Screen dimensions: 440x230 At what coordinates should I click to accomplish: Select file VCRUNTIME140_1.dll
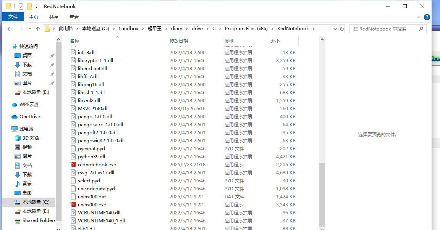click(101, 221)
